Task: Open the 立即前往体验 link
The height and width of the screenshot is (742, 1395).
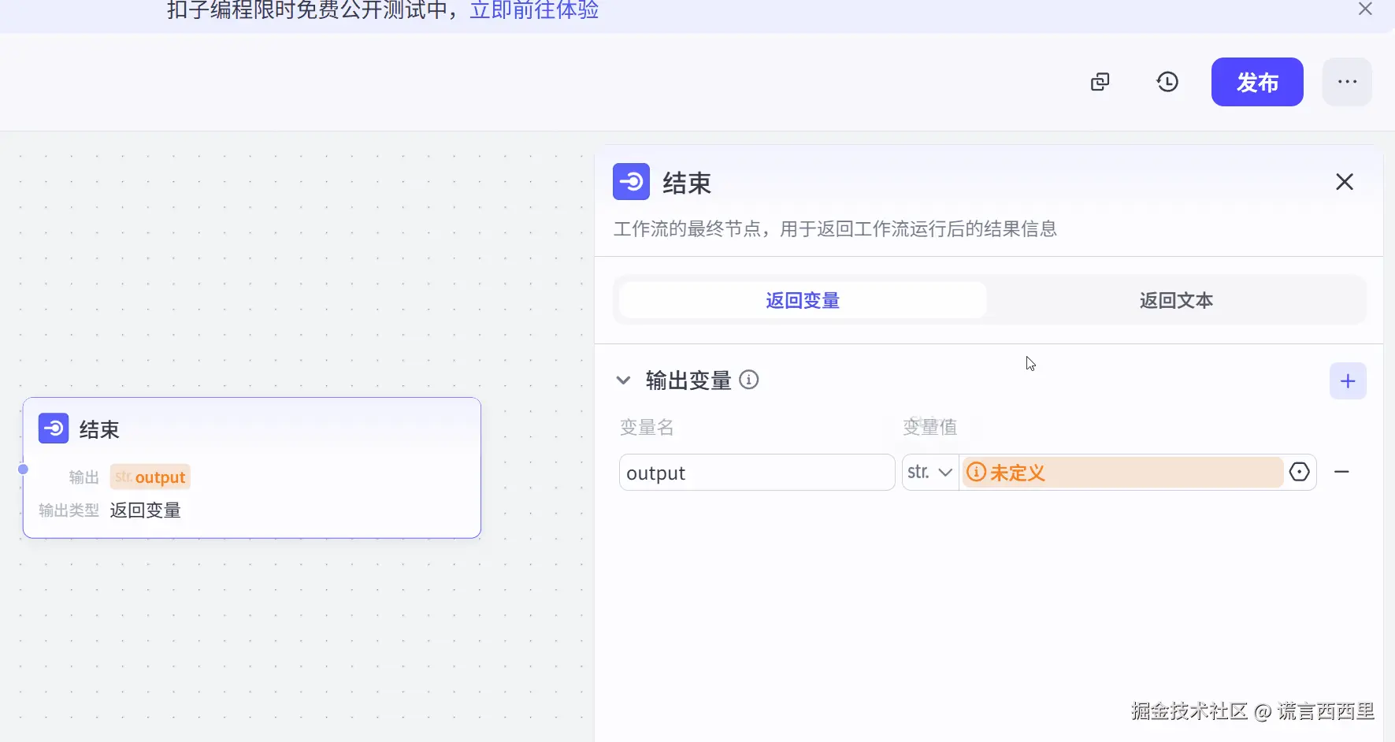Action: [x=534, y=10]
